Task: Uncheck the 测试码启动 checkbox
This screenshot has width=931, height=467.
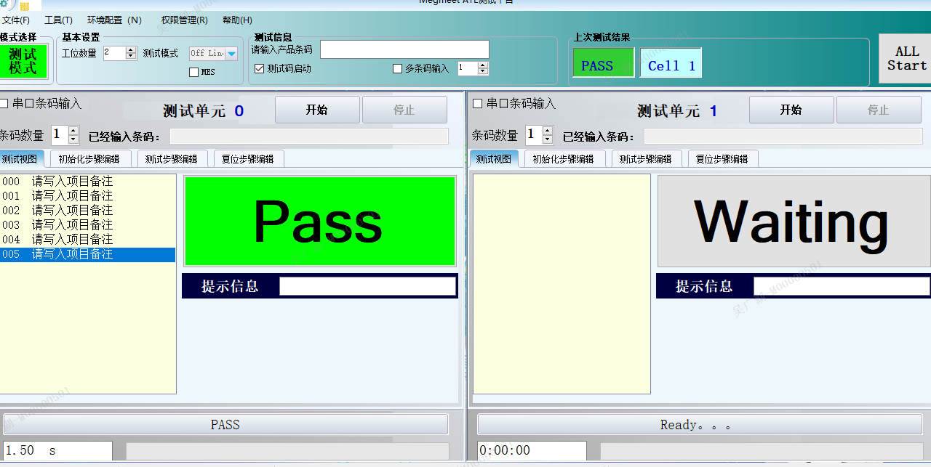Action: pos(260,68)
